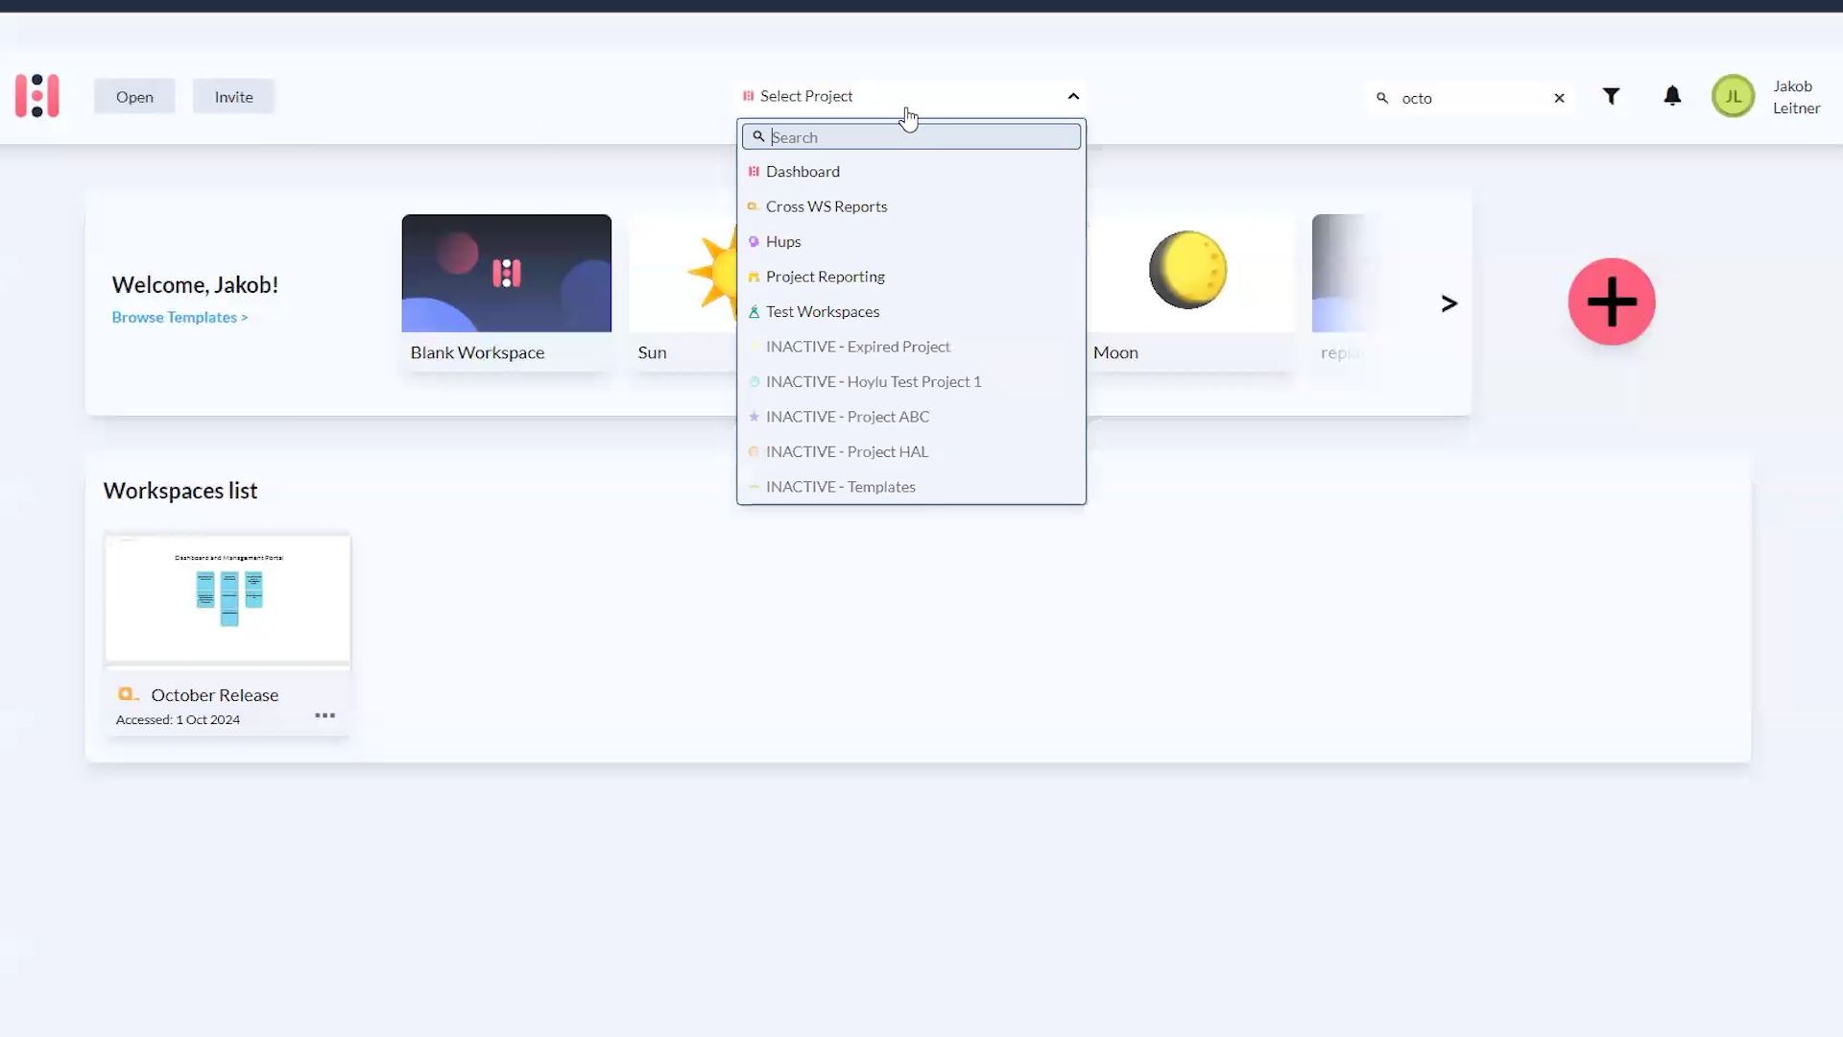Choose Cross WS Reports project
Image resolution: width=1843 pixels, height=1037 pixels.
(911, 206)
